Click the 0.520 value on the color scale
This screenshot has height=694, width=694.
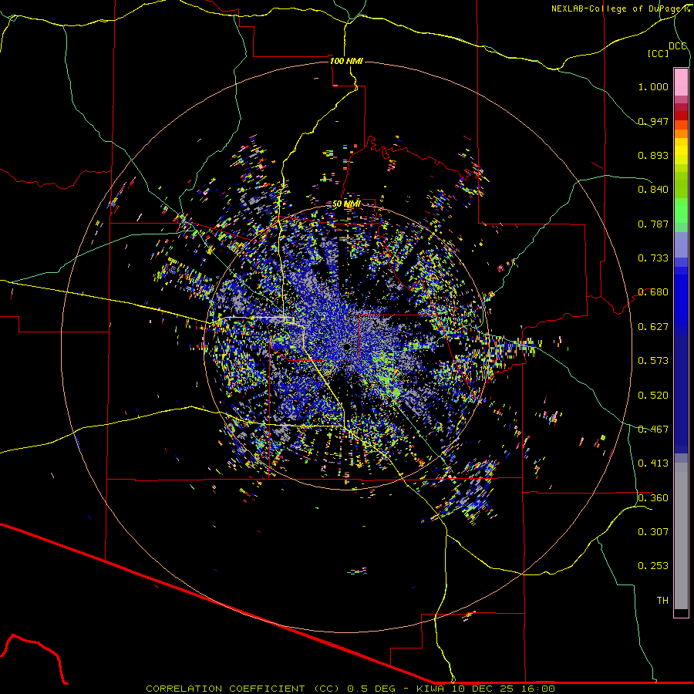pyautogui.click(x=653, y=396)
